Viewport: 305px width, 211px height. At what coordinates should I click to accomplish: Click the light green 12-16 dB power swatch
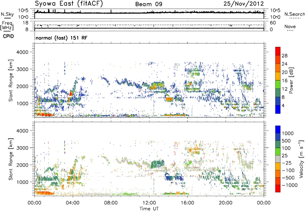pos(278,84)
